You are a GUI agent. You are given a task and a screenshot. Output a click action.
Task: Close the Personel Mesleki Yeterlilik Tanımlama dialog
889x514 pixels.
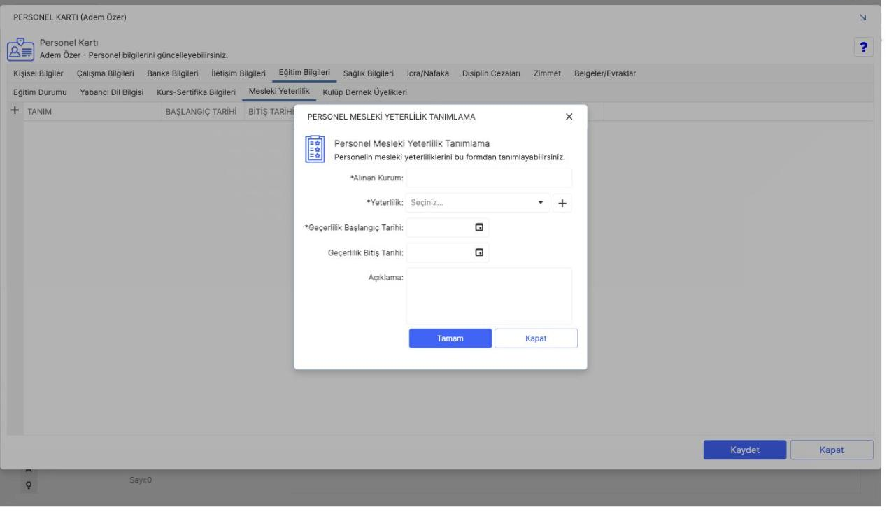click(x=569, y=117)
